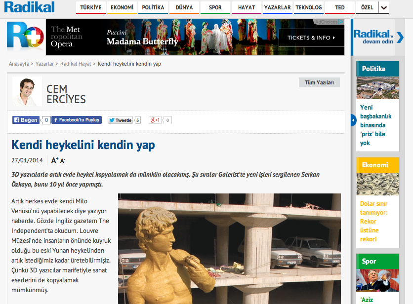Click the Tweetle Twitter button
This screenshot has width=413, height=304.
tap(120, 120)
